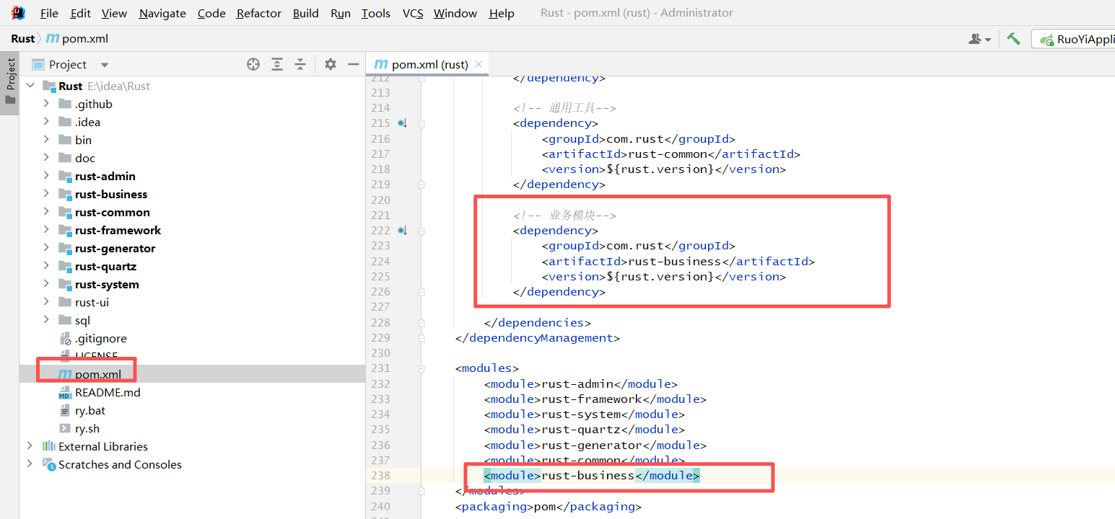Toggle code fold marker at line 222
This screenshot has width=1115, height=519.
pyautogui.click(x=421, y=231)
